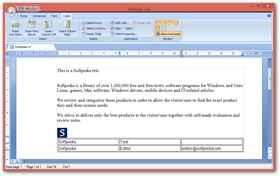Click the vertical scrollbar down arrow
Viewport: 280px width, 176px height.
tap(270, 145)
